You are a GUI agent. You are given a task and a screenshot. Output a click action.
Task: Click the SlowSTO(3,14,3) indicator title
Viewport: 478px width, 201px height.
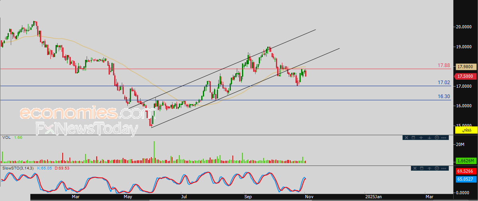(18, 168)
